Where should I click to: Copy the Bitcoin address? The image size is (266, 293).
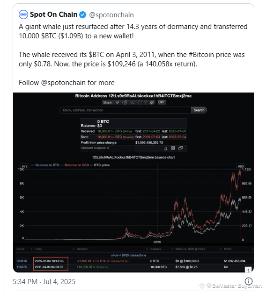coord(181,148)
